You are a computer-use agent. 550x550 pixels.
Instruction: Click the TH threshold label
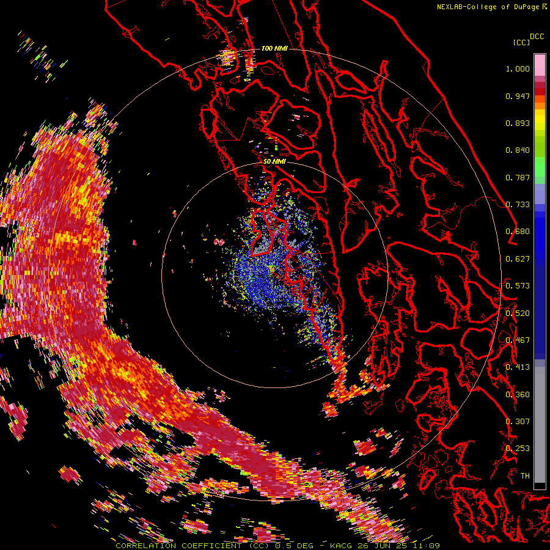coord(525,476)
